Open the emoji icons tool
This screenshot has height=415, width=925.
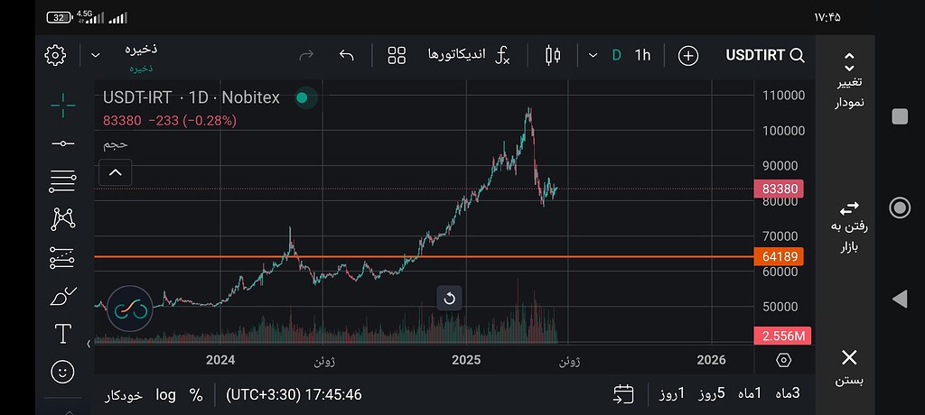coord(62,372)
